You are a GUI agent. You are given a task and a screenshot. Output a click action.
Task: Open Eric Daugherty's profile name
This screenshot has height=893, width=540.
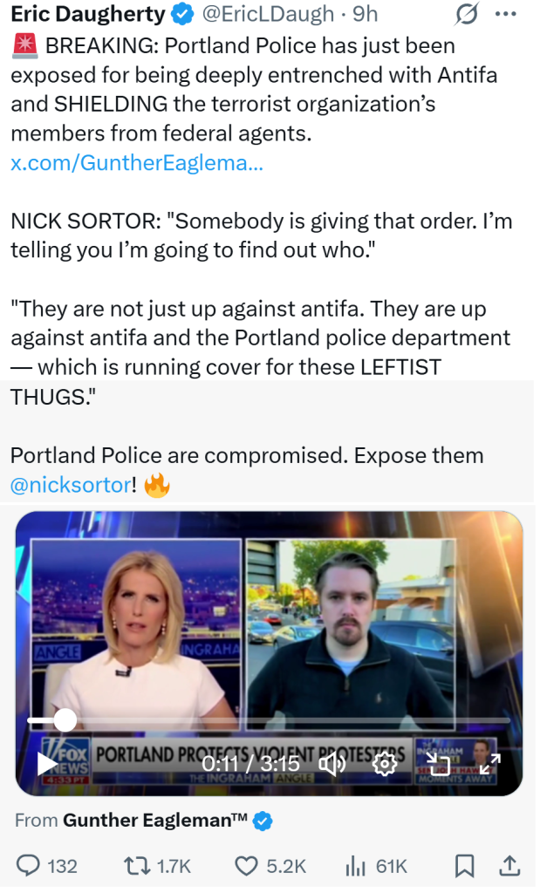point(88,14)
